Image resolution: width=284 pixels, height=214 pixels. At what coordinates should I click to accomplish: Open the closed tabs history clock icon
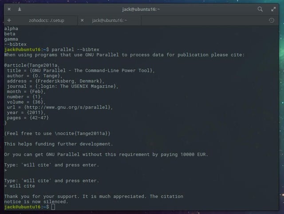pos(271,20)
